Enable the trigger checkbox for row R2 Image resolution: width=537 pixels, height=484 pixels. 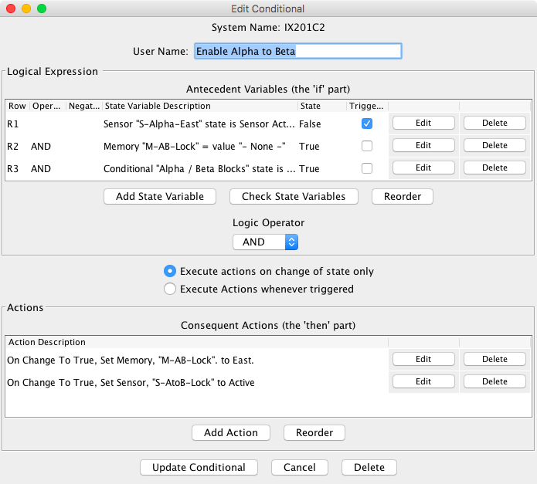pos(367,146)
